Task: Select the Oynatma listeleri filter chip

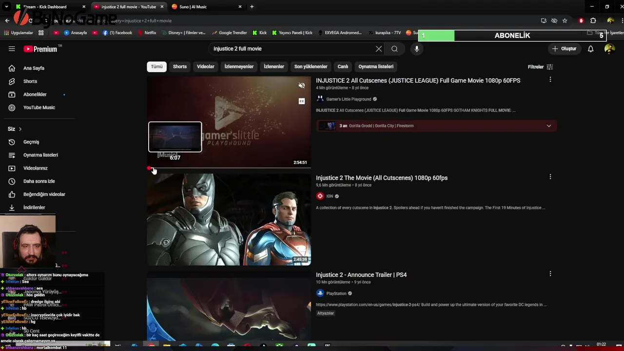Action: tap(376, 67)
